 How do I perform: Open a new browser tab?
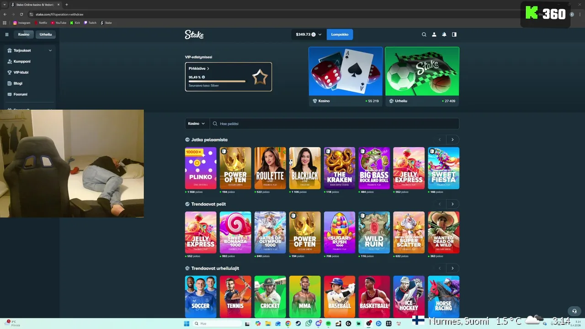coord(67,5)
